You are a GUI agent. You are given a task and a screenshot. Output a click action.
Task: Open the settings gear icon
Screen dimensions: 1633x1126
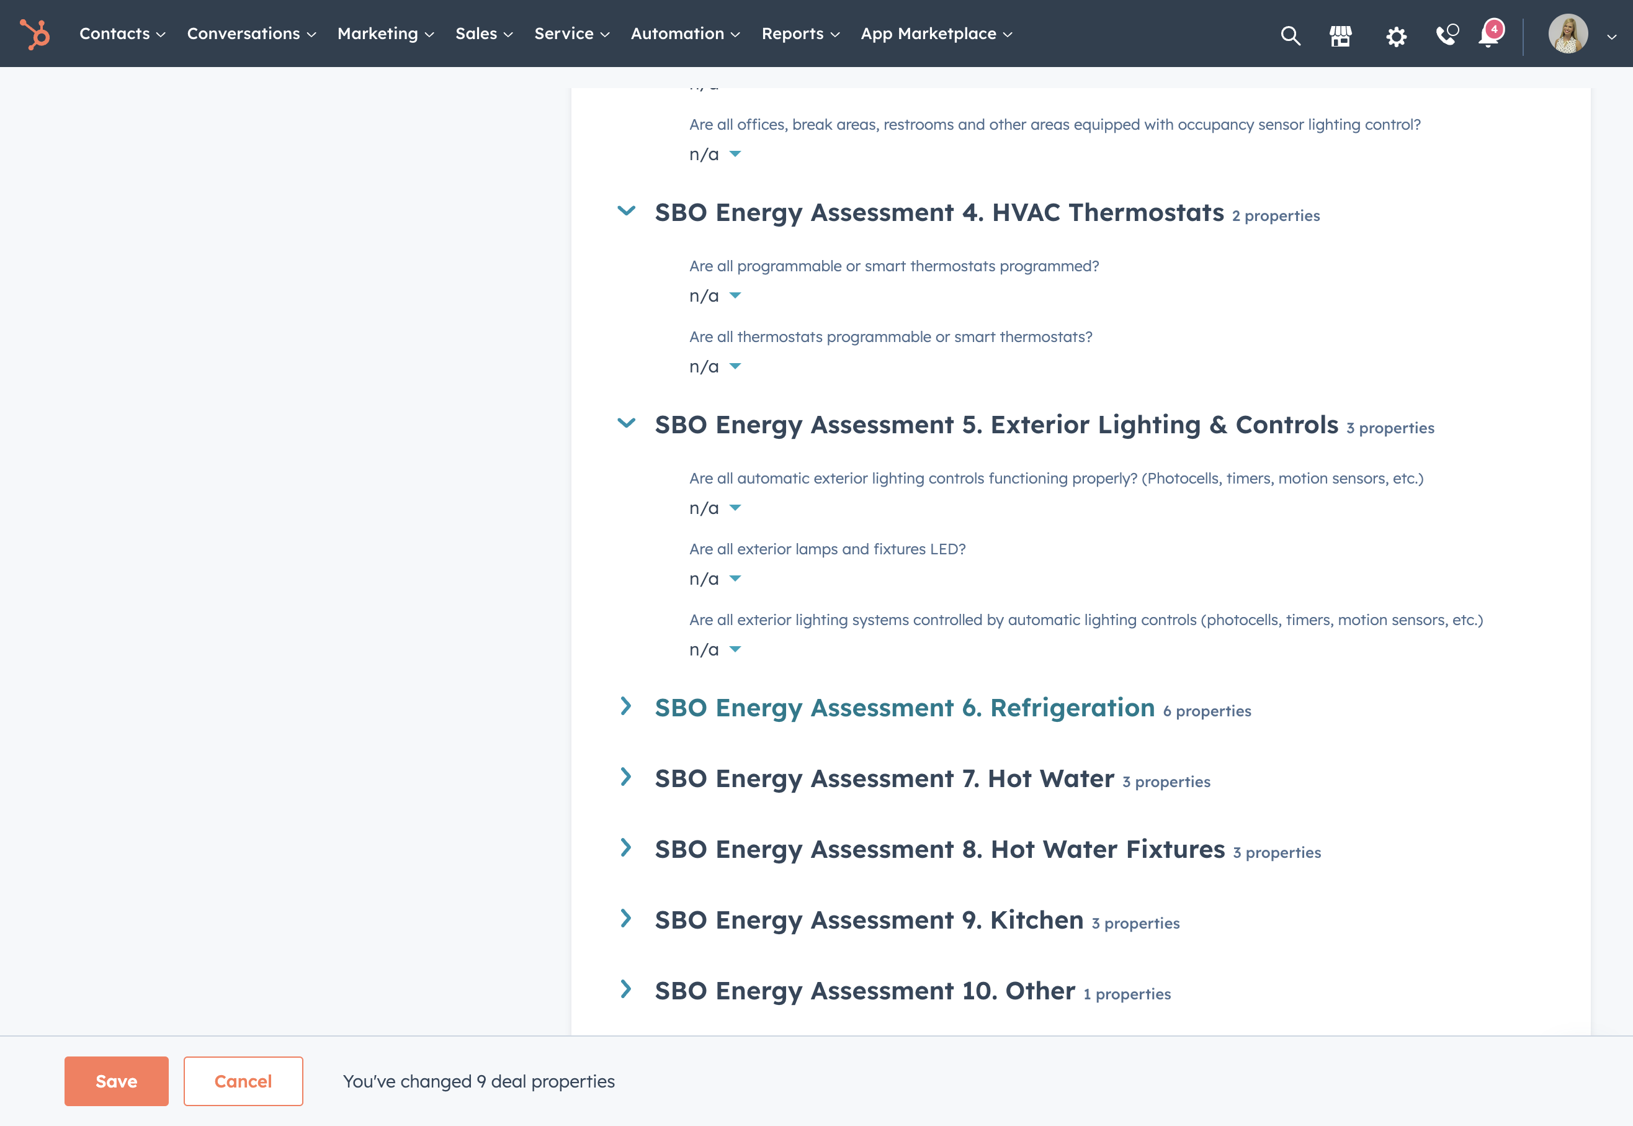(x=1396, y=36)
